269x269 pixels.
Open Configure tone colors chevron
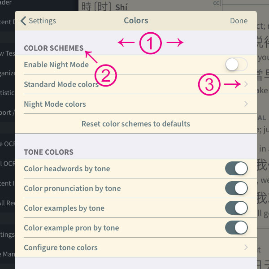coord(246,247)
